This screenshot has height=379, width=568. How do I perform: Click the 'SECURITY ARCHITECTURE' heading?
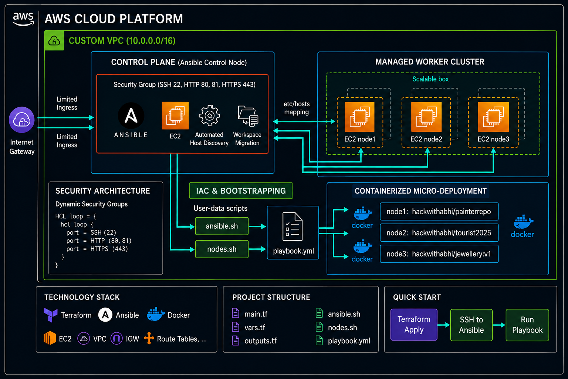coord(103,191)
